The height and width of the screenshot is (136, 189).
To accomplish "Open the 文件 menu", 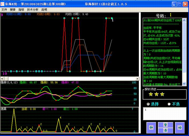I will coord(5,10).
